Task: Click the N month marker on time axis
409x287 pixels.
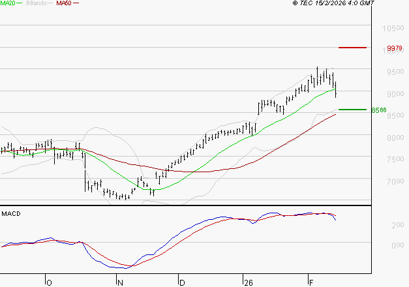Action: (x=120, y=283)
